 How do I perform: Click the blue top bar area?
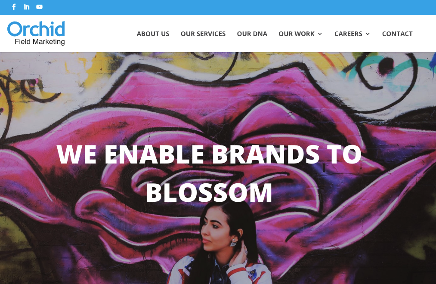coord(218,7)
